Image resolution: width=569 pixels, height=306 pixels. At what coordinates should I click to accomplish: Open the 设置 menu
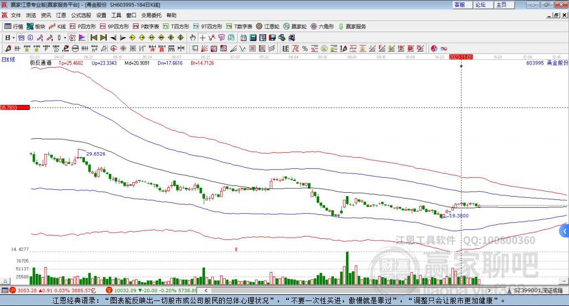coord(101,15)
